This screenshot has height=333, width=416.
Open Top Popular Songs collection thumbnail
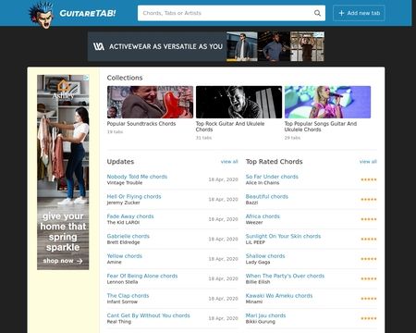(327, 102)
